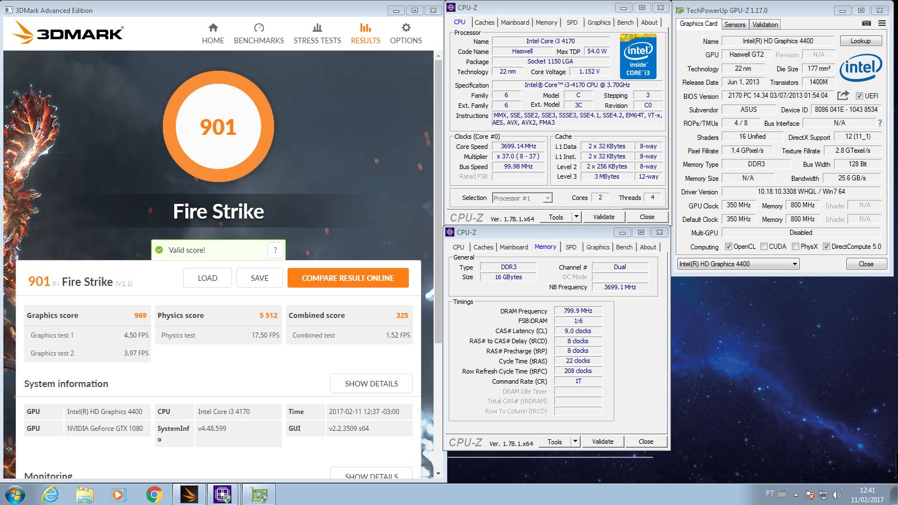Open Windows Start button
Image resolution: width=898 pixels, height=505 pixels.
coord(15,494)
